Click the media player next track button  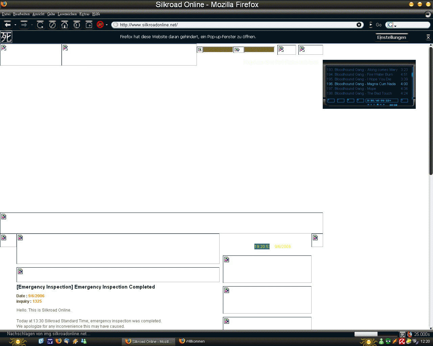(x=381, y=104)
